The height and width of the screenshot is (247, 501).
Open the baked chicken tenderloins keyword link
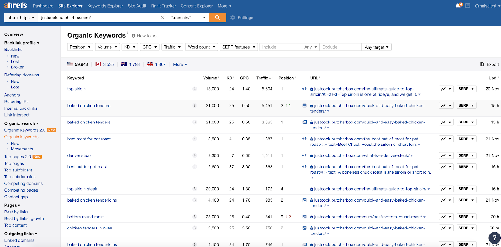click(92, 200)
